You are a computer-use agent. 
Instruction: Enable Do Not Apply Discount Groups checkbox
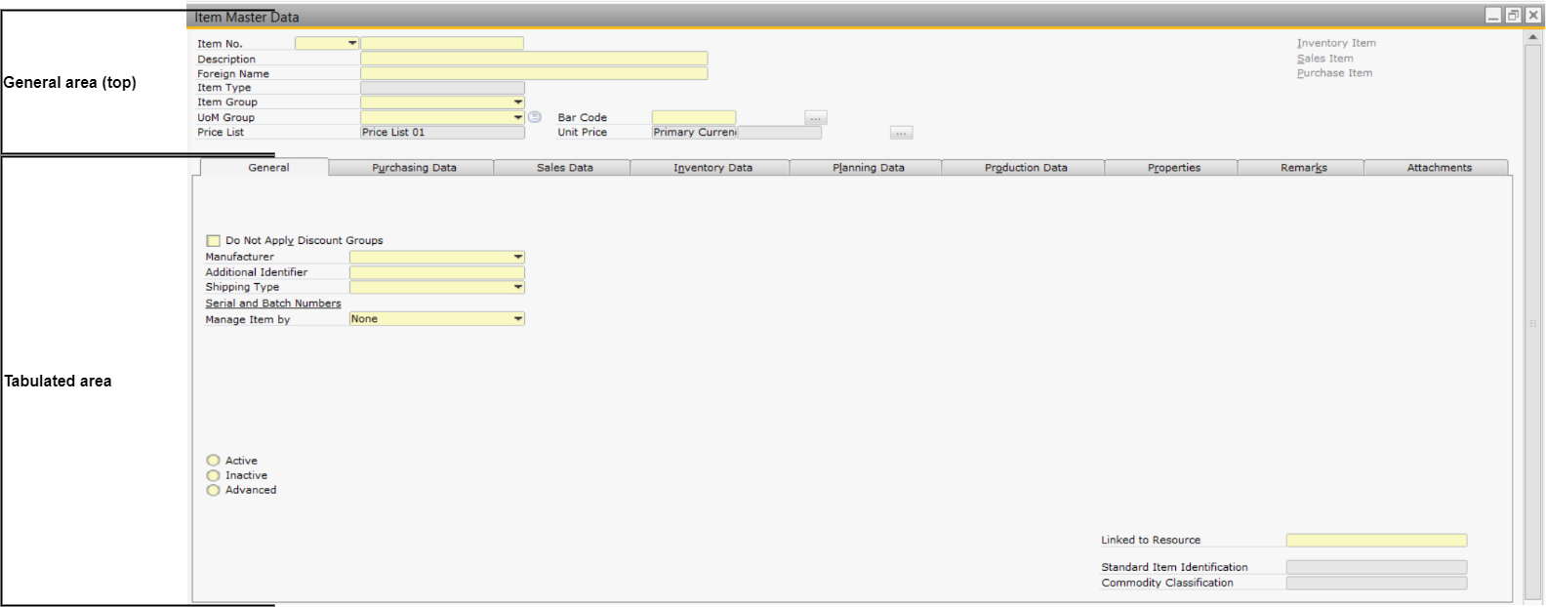pyautogui.click(x=214, y=240)
